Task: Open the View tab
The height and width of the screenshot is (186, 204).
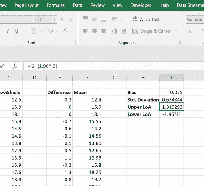Action: pyautogui.click(x=117, y=5)
